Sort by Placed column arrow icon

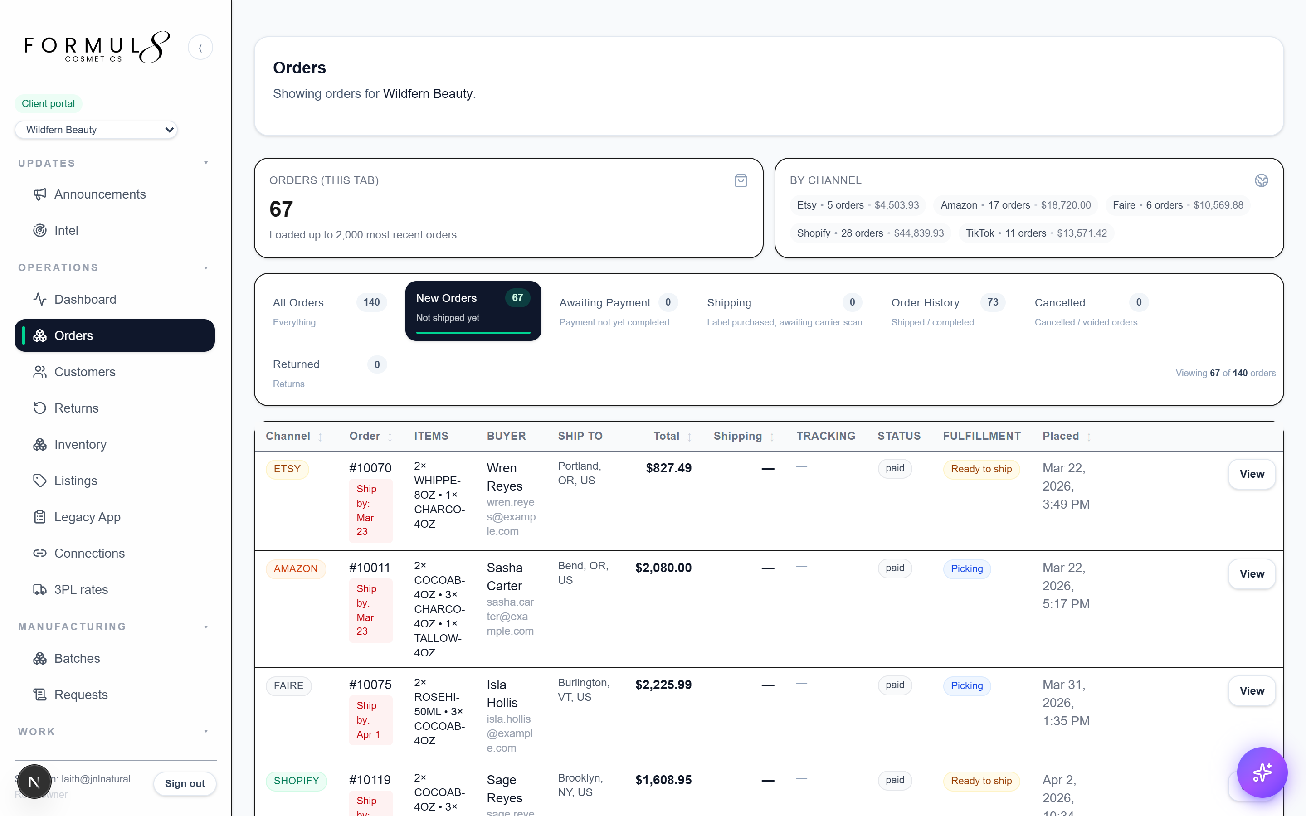click(1088, 437)
